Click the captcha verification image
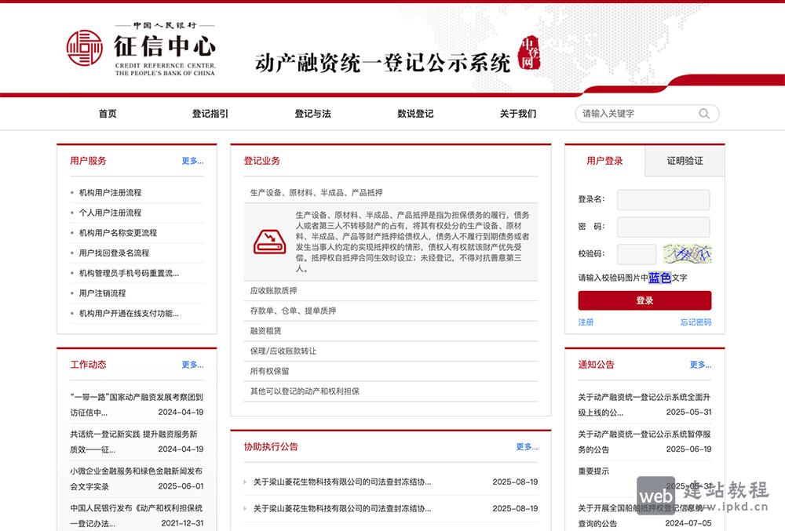The height and width of the screenshot is (531, 785). pyautogui.click(x=687, y=254)
